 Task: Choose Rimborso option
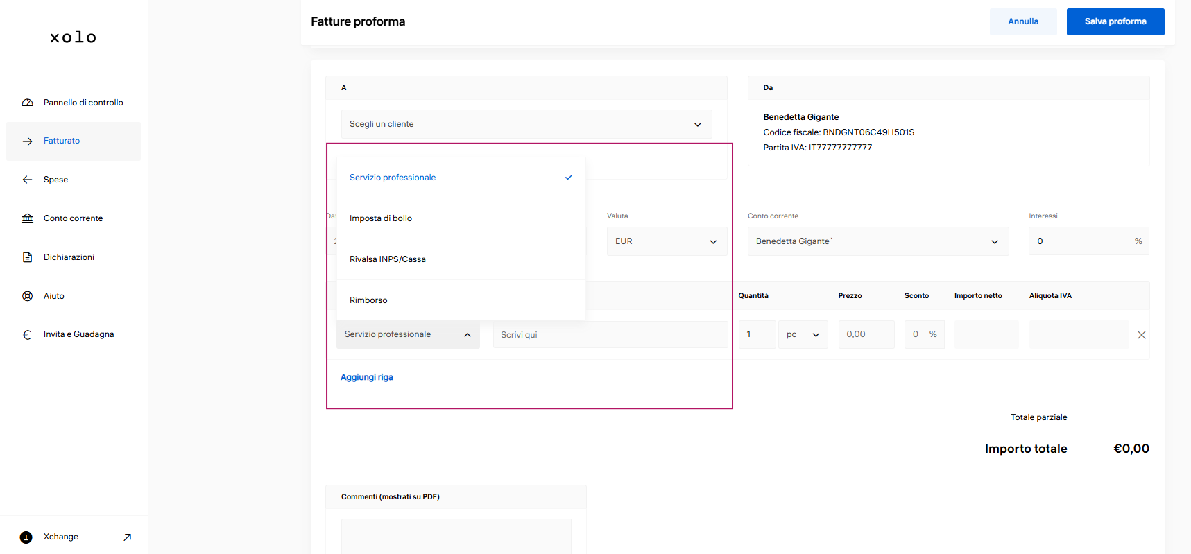point(461,300)
